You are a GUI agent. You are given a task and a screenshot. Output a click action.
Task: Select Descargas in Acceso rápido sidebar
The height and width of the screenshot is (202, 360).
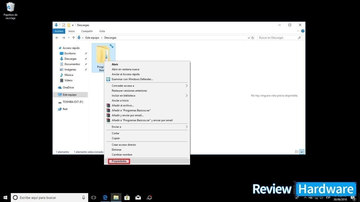tap(70, 59)
